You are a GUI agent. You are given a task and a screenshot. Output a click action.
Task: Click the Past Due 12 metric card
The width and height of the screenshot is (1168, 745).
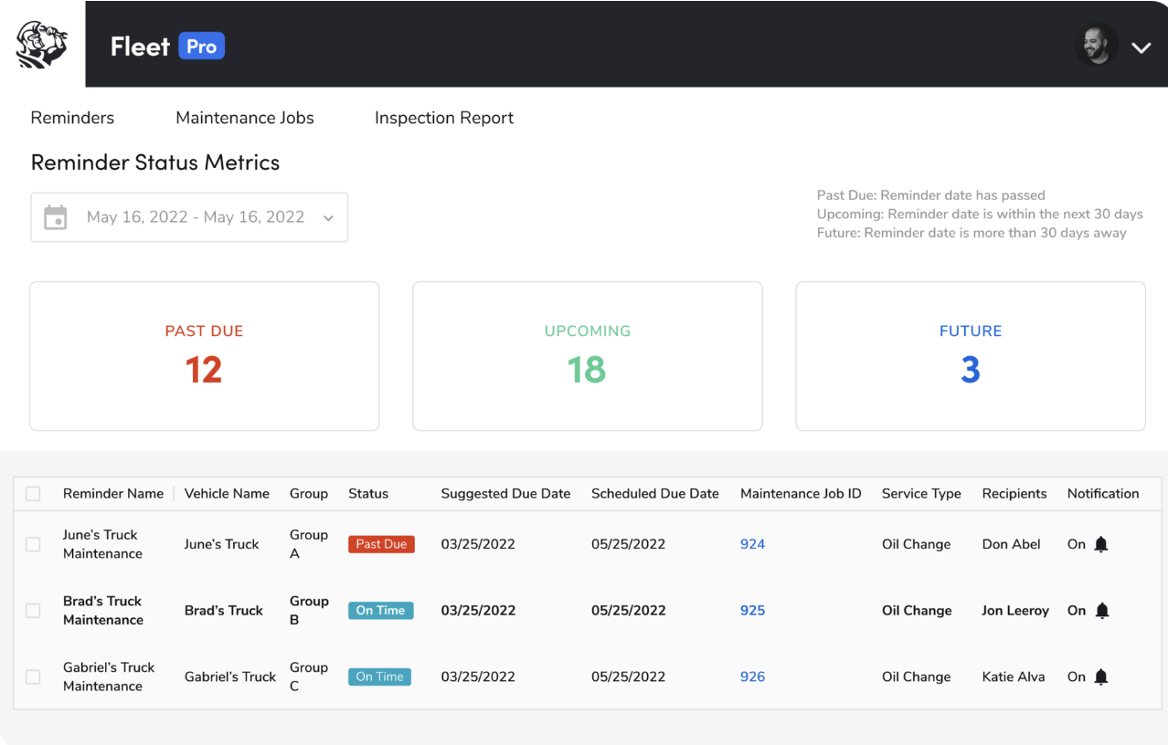[x=205, y=356]
